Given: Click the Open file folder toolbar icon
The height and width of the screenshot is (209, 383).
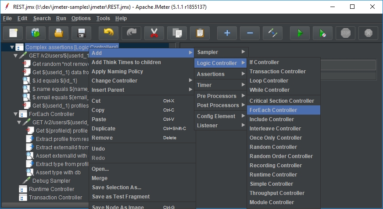Looking at the screenshot, I should coord(59,33).
